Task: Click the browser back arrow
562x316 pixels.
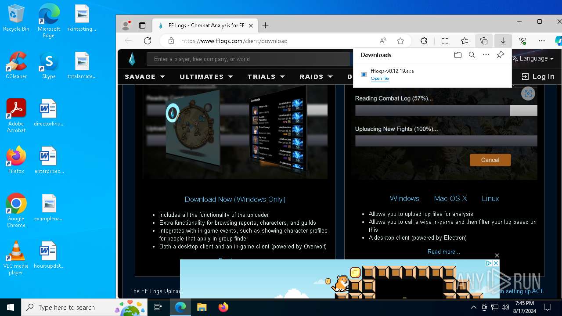Action: point(128,41)
